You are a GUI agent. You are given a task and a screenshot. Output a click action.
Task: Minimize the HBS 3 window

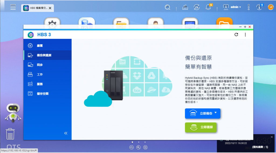pos(240,27)
